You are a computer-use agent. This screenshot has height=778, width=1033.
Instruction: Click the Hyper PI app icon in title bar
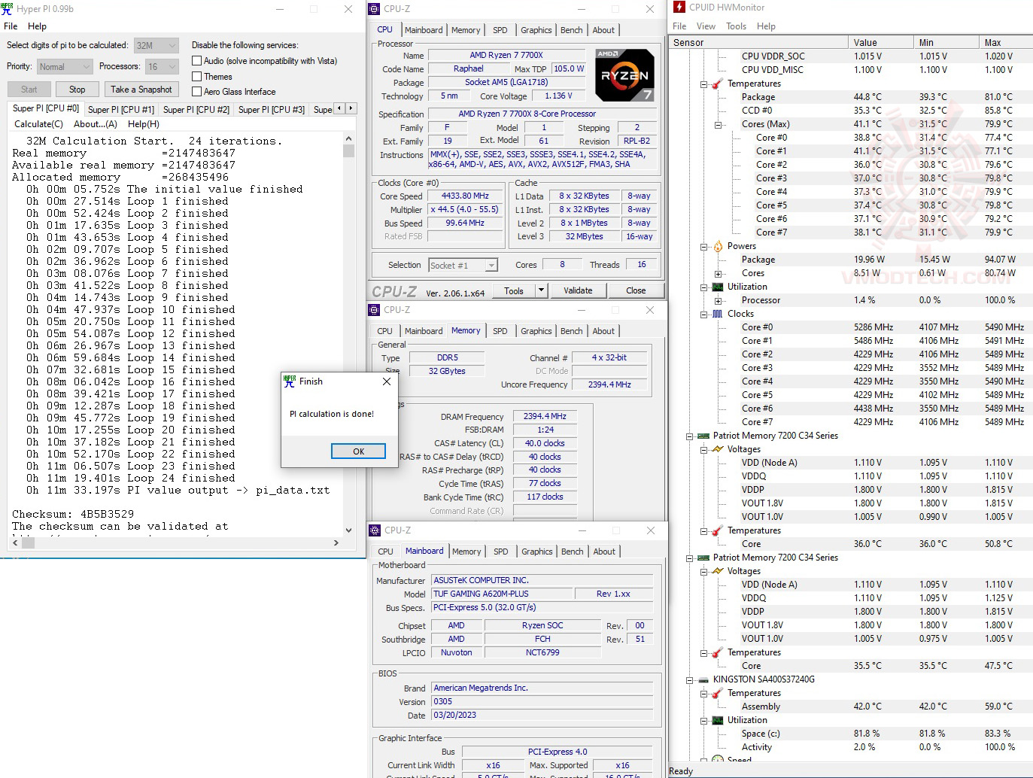pos(8,9)
